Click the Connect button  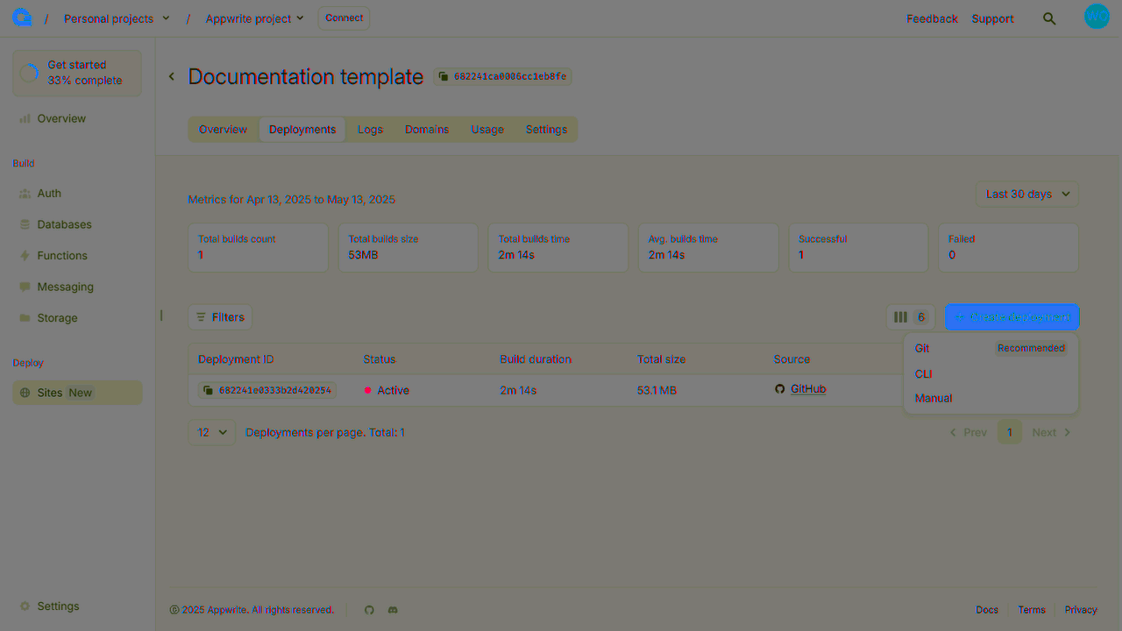coord(343,18)
